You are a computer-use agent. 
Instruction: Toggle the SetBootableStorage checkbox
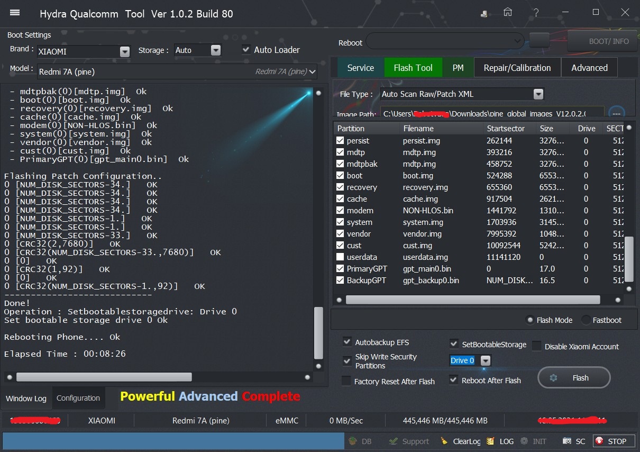click(454, 344)
